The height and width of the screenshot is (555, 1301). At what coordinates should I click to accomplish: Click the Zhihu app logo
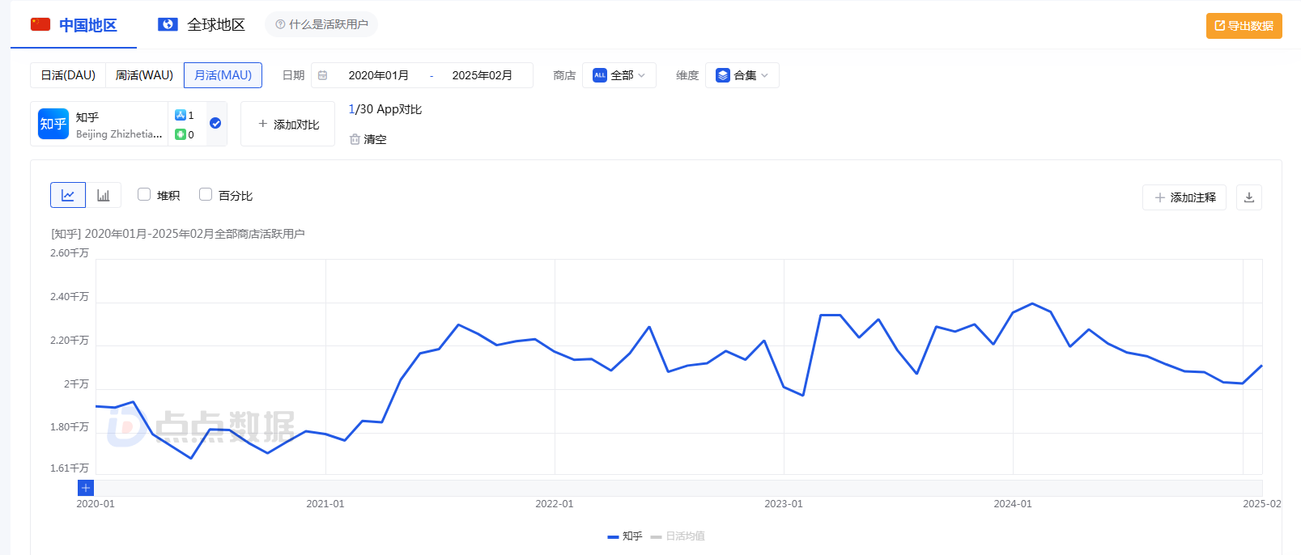[53, 124]
